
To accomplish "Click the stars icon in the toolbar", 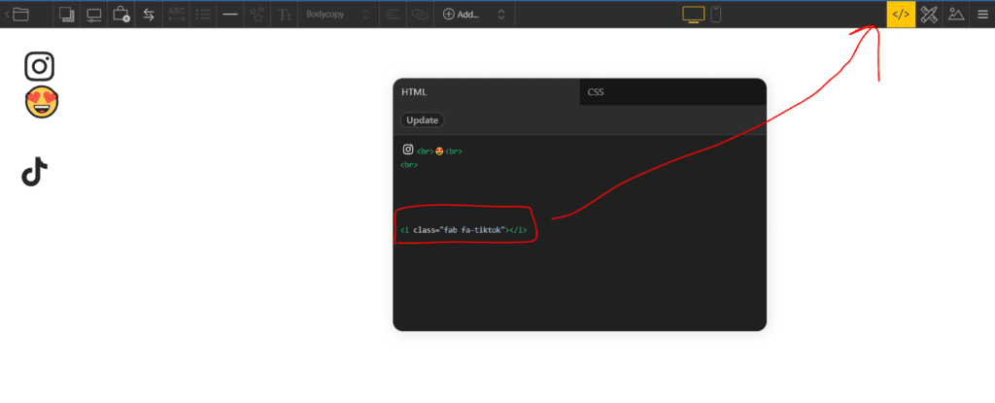I will pyautogui.click(x=257, y=14).
